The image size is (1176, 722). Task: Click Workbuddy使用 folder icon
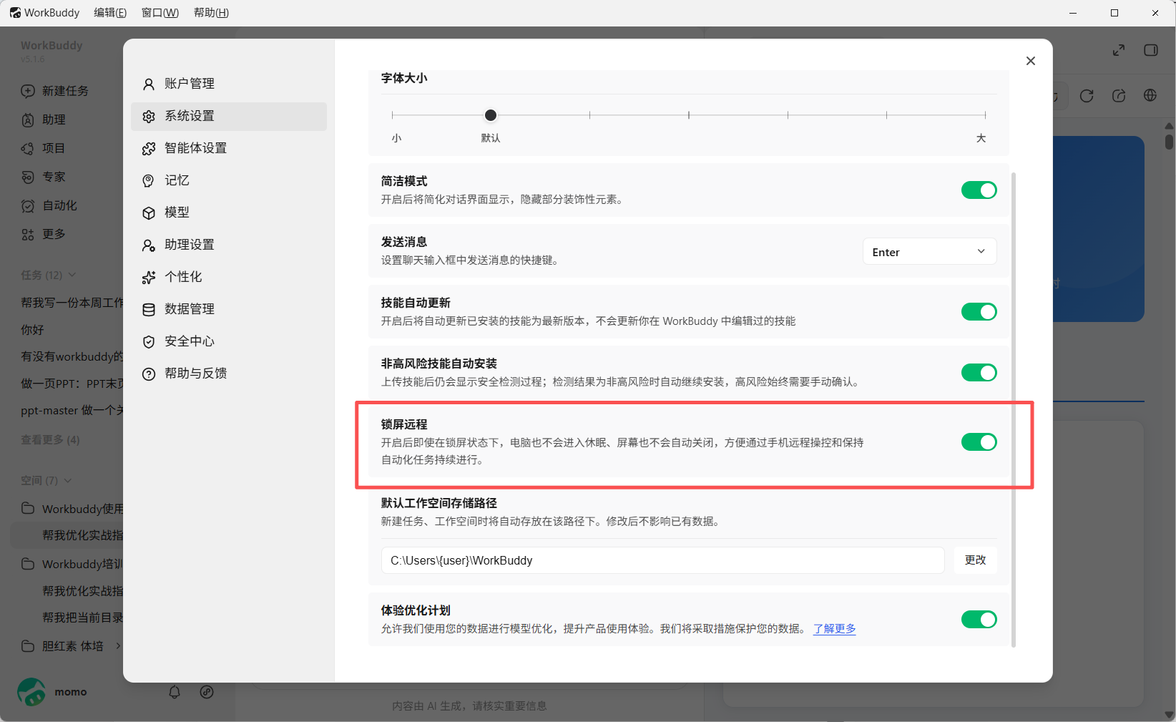pos(28,508)
